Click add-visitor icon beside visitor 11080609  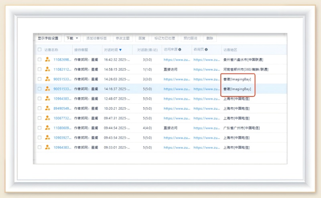tap(47, 128)
